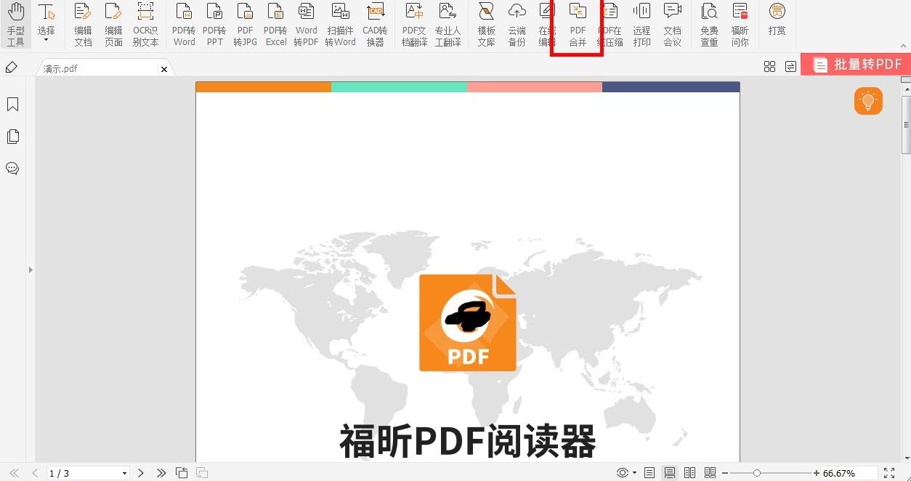Click the zoom out minus button
Screen dimensions: 911x481
(725, 473)
